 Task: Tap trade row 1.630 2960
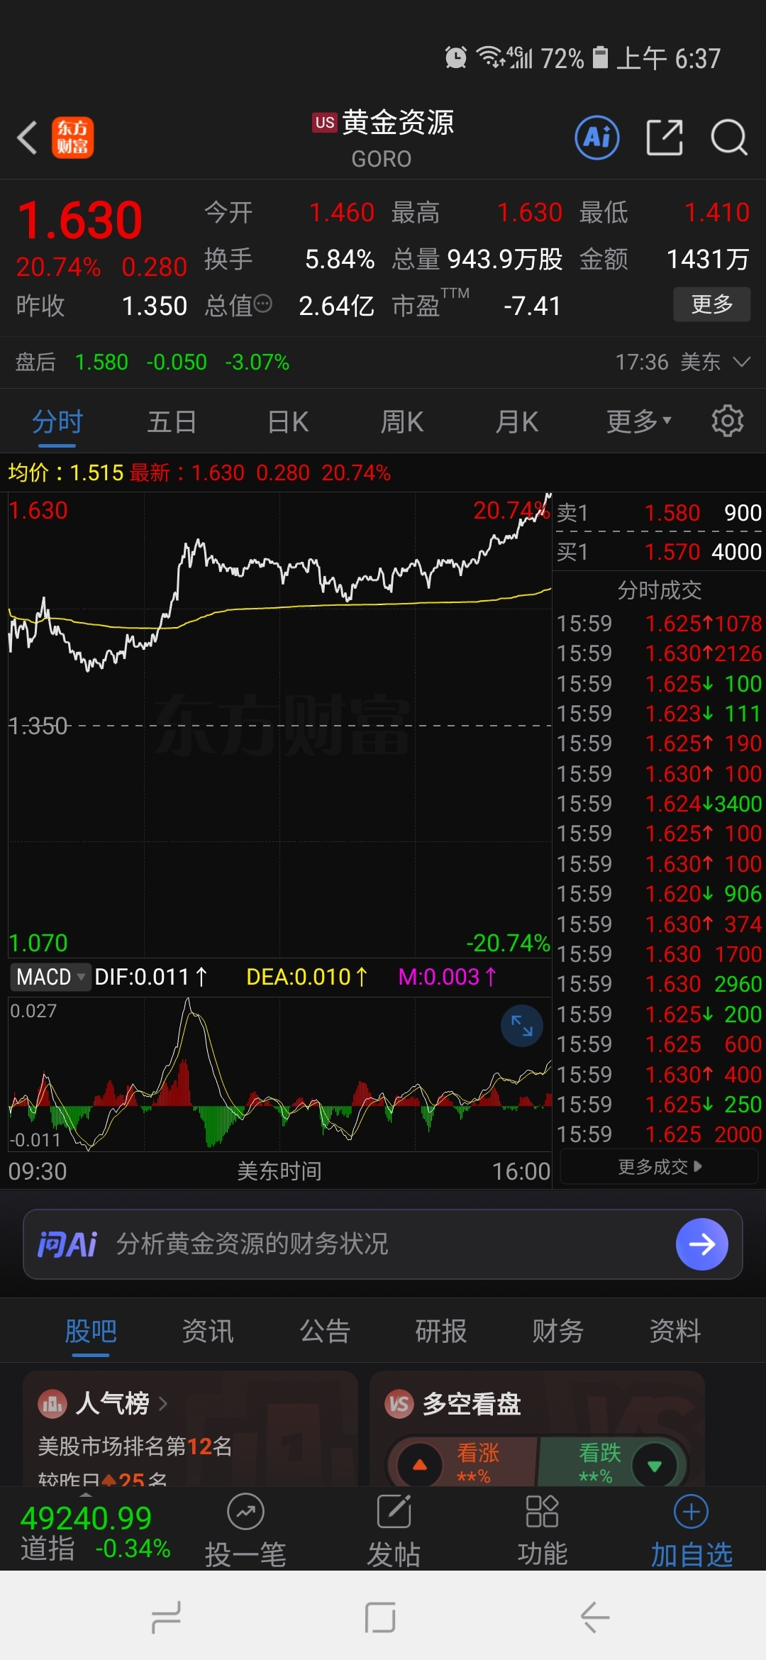[659, 984]
